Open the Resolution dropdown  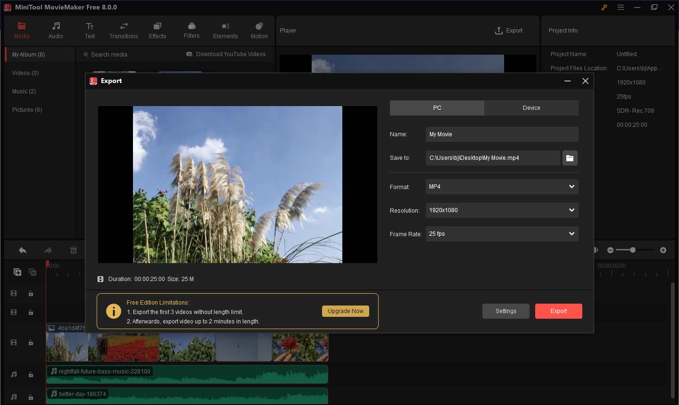[x=502, y=210]
